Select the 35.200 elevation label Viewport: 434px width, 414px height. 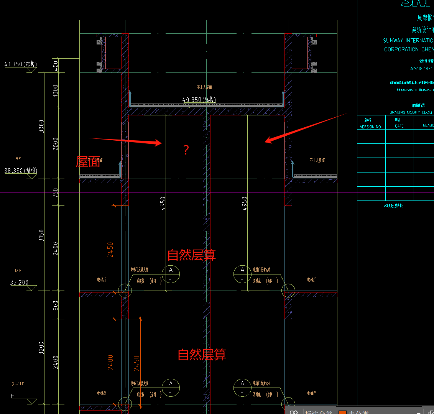(x=20, y=283)
